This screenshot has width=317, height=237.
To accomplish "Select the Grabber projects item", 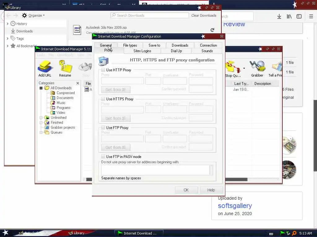I will [60, 127].
